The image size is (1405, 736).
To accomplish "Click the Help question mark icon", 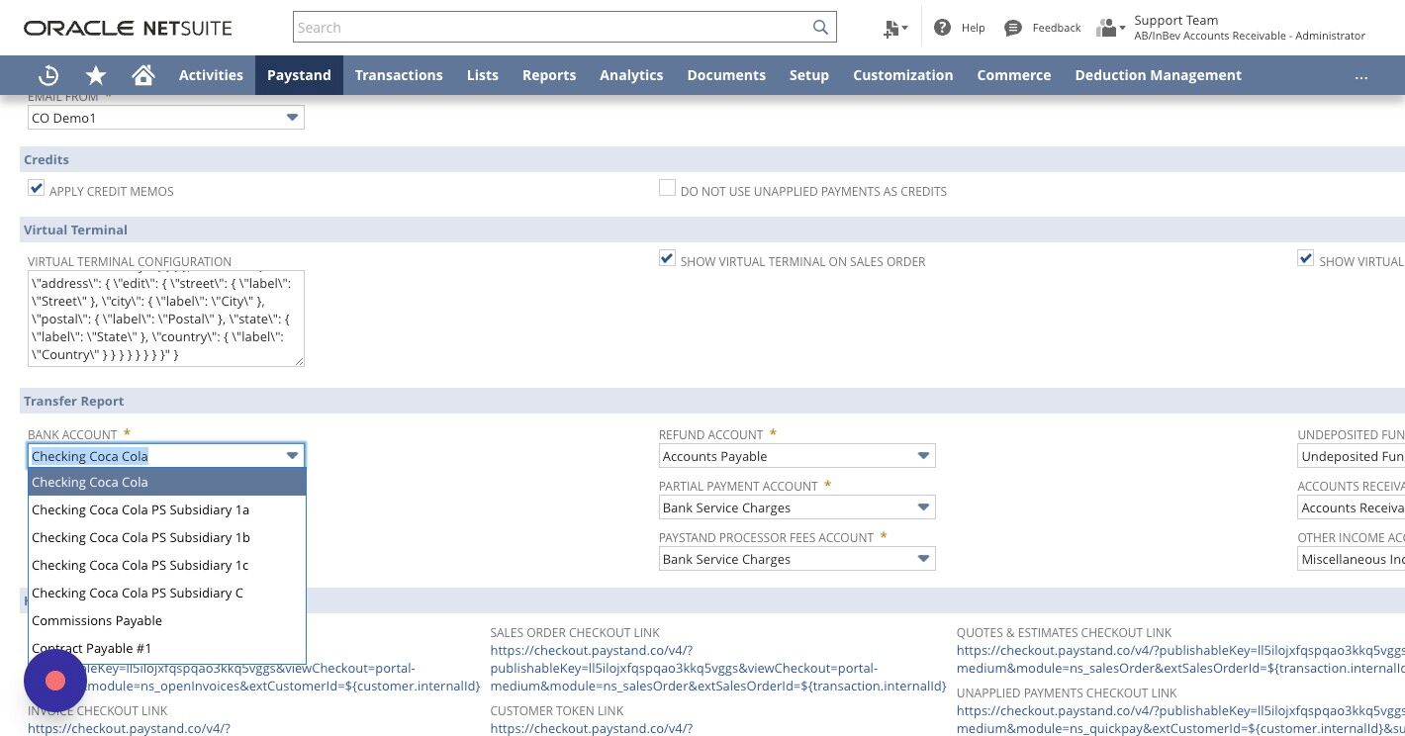I will [x=942, y=28].
